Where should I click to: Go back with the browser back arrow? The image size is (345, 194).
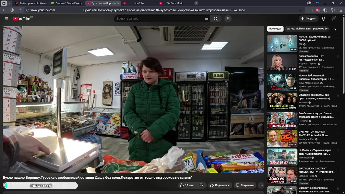[x=4, y=10]
